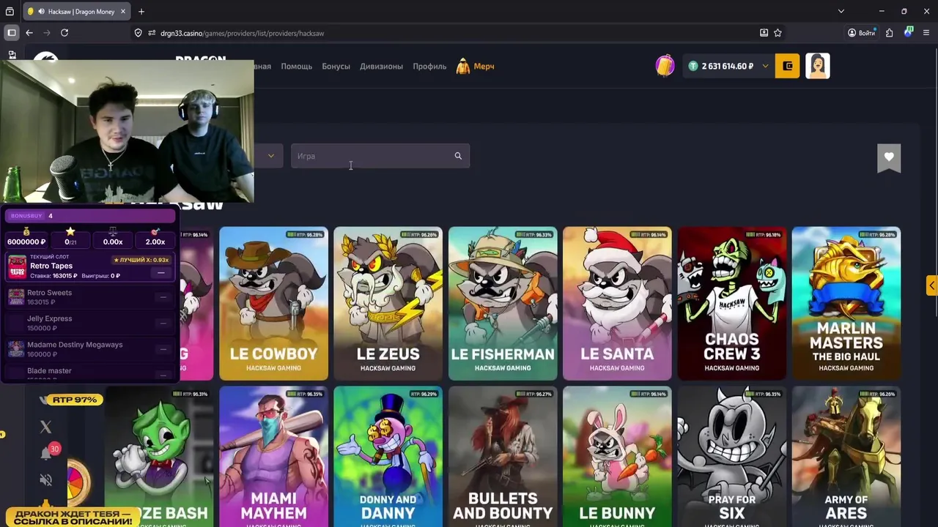Open the Chaos Crew 3 game card

coord(731,304)
